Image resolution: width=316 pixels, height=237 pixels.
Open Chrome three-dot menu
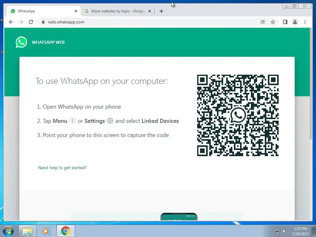click(x=305, y=22)
